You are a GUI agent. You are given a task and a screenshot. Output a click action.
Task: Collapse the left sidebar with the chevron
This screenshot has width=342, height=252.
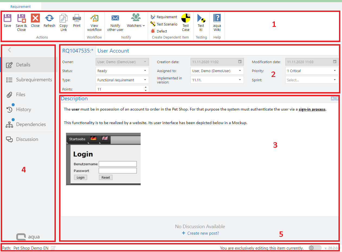9,50
